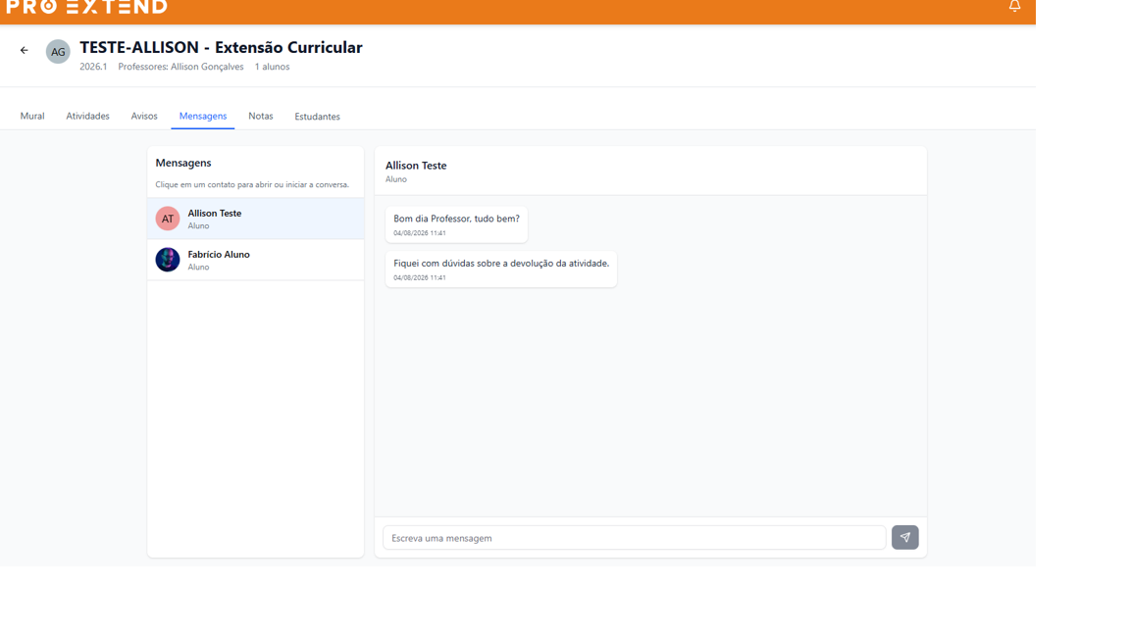The height and width of the screenshot is (635, 1130).
Task: Click the 'Allison Teste' chat header name
Action: tap(416, 166)
